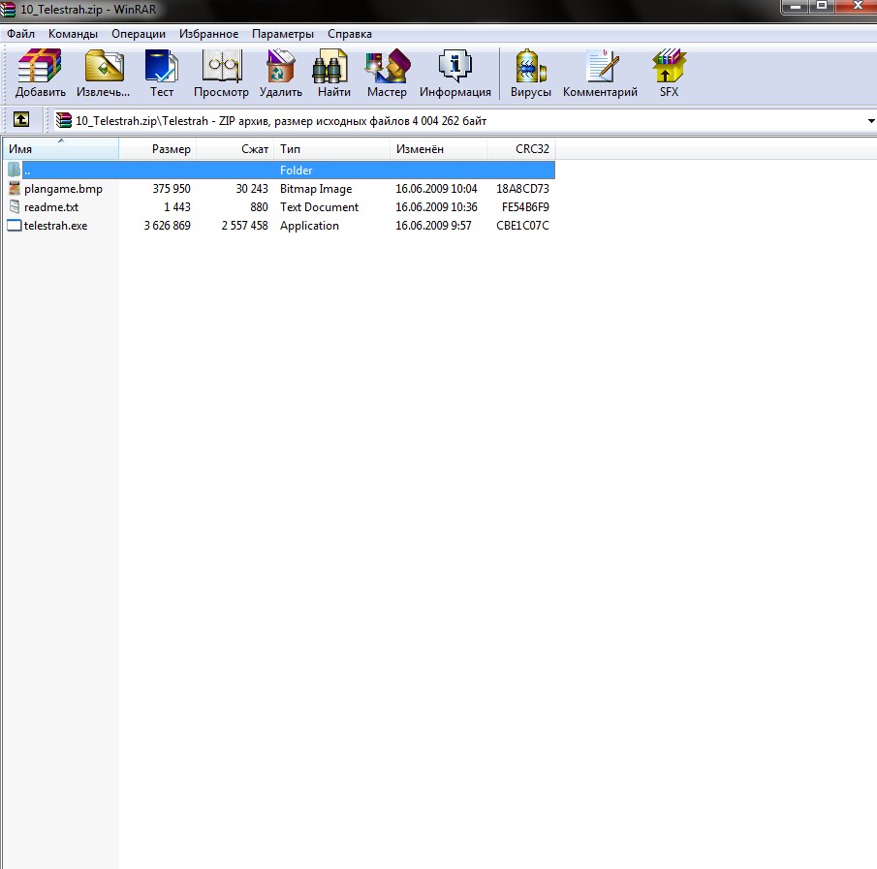Click the plangame.bmp file icon

(15, 189)
